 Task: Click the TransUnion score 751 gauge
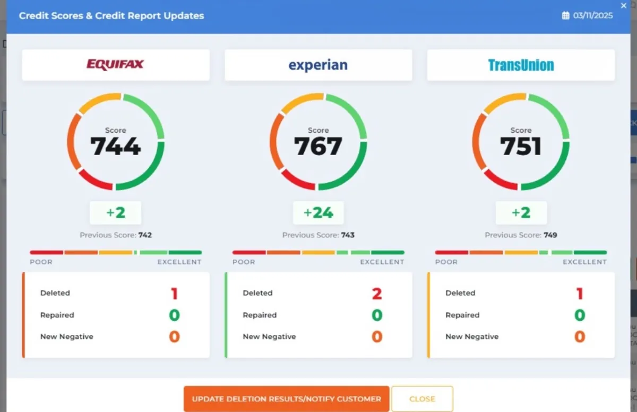[521, 142]
